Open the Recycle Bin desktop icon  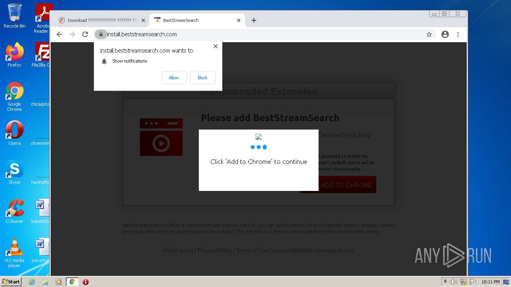coord(14,16)
